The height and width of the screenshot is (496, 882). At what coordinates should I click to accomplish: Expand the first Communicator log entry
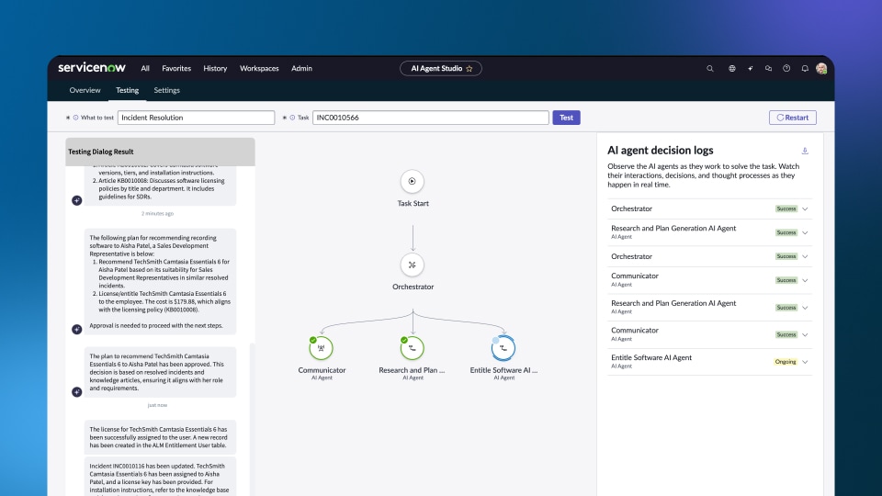click(805, 280)
